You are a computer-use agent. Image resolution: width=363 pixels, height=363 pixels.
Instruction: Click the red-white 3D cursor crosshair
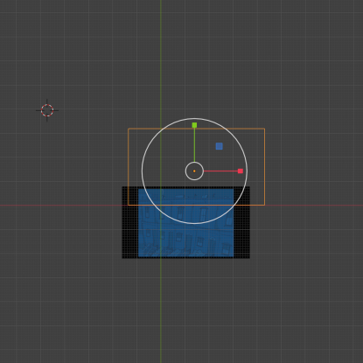click(x=47, y=110)
